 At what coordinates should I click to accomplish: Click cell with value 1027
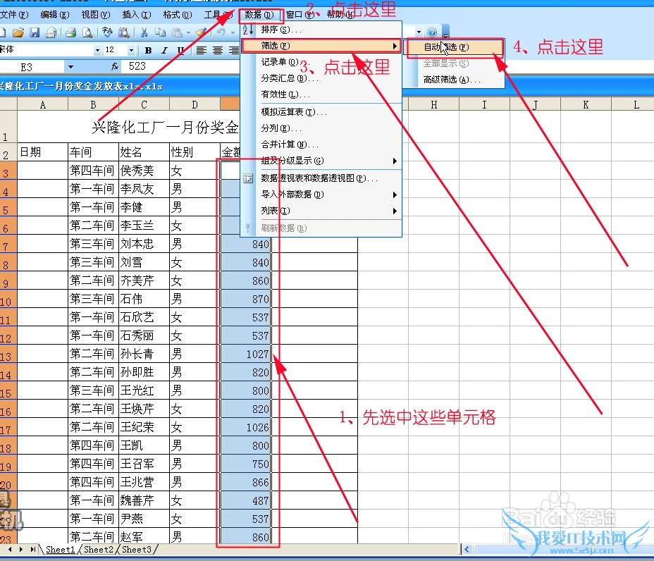pyautogui.click(x=246, y=354)
